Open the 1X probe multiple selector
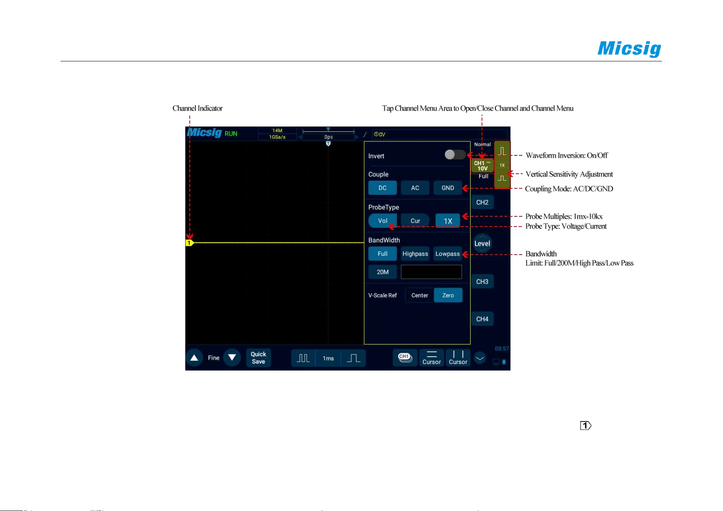Screen dimensions: 723x511 (x=448, y=221)
